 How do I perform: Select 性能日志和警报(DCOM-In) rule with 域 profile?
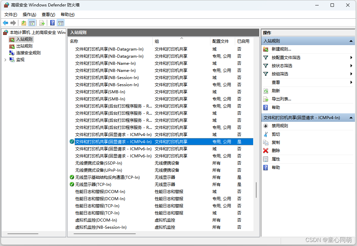(x=161, y=192)
